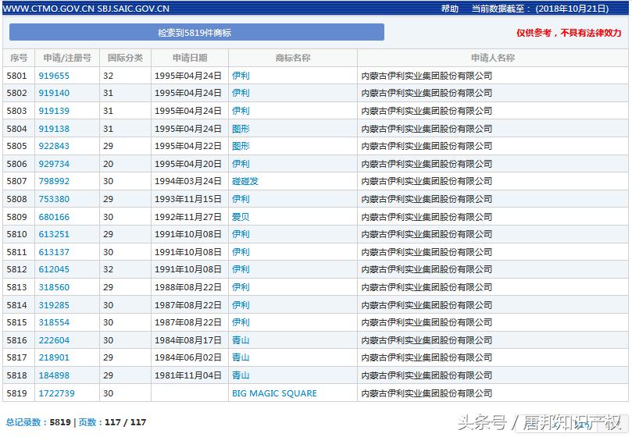Screen dimensions: 632x437
Task: Sort by 序号 column header
Action: pyautogui.click(x=19, y=58)
